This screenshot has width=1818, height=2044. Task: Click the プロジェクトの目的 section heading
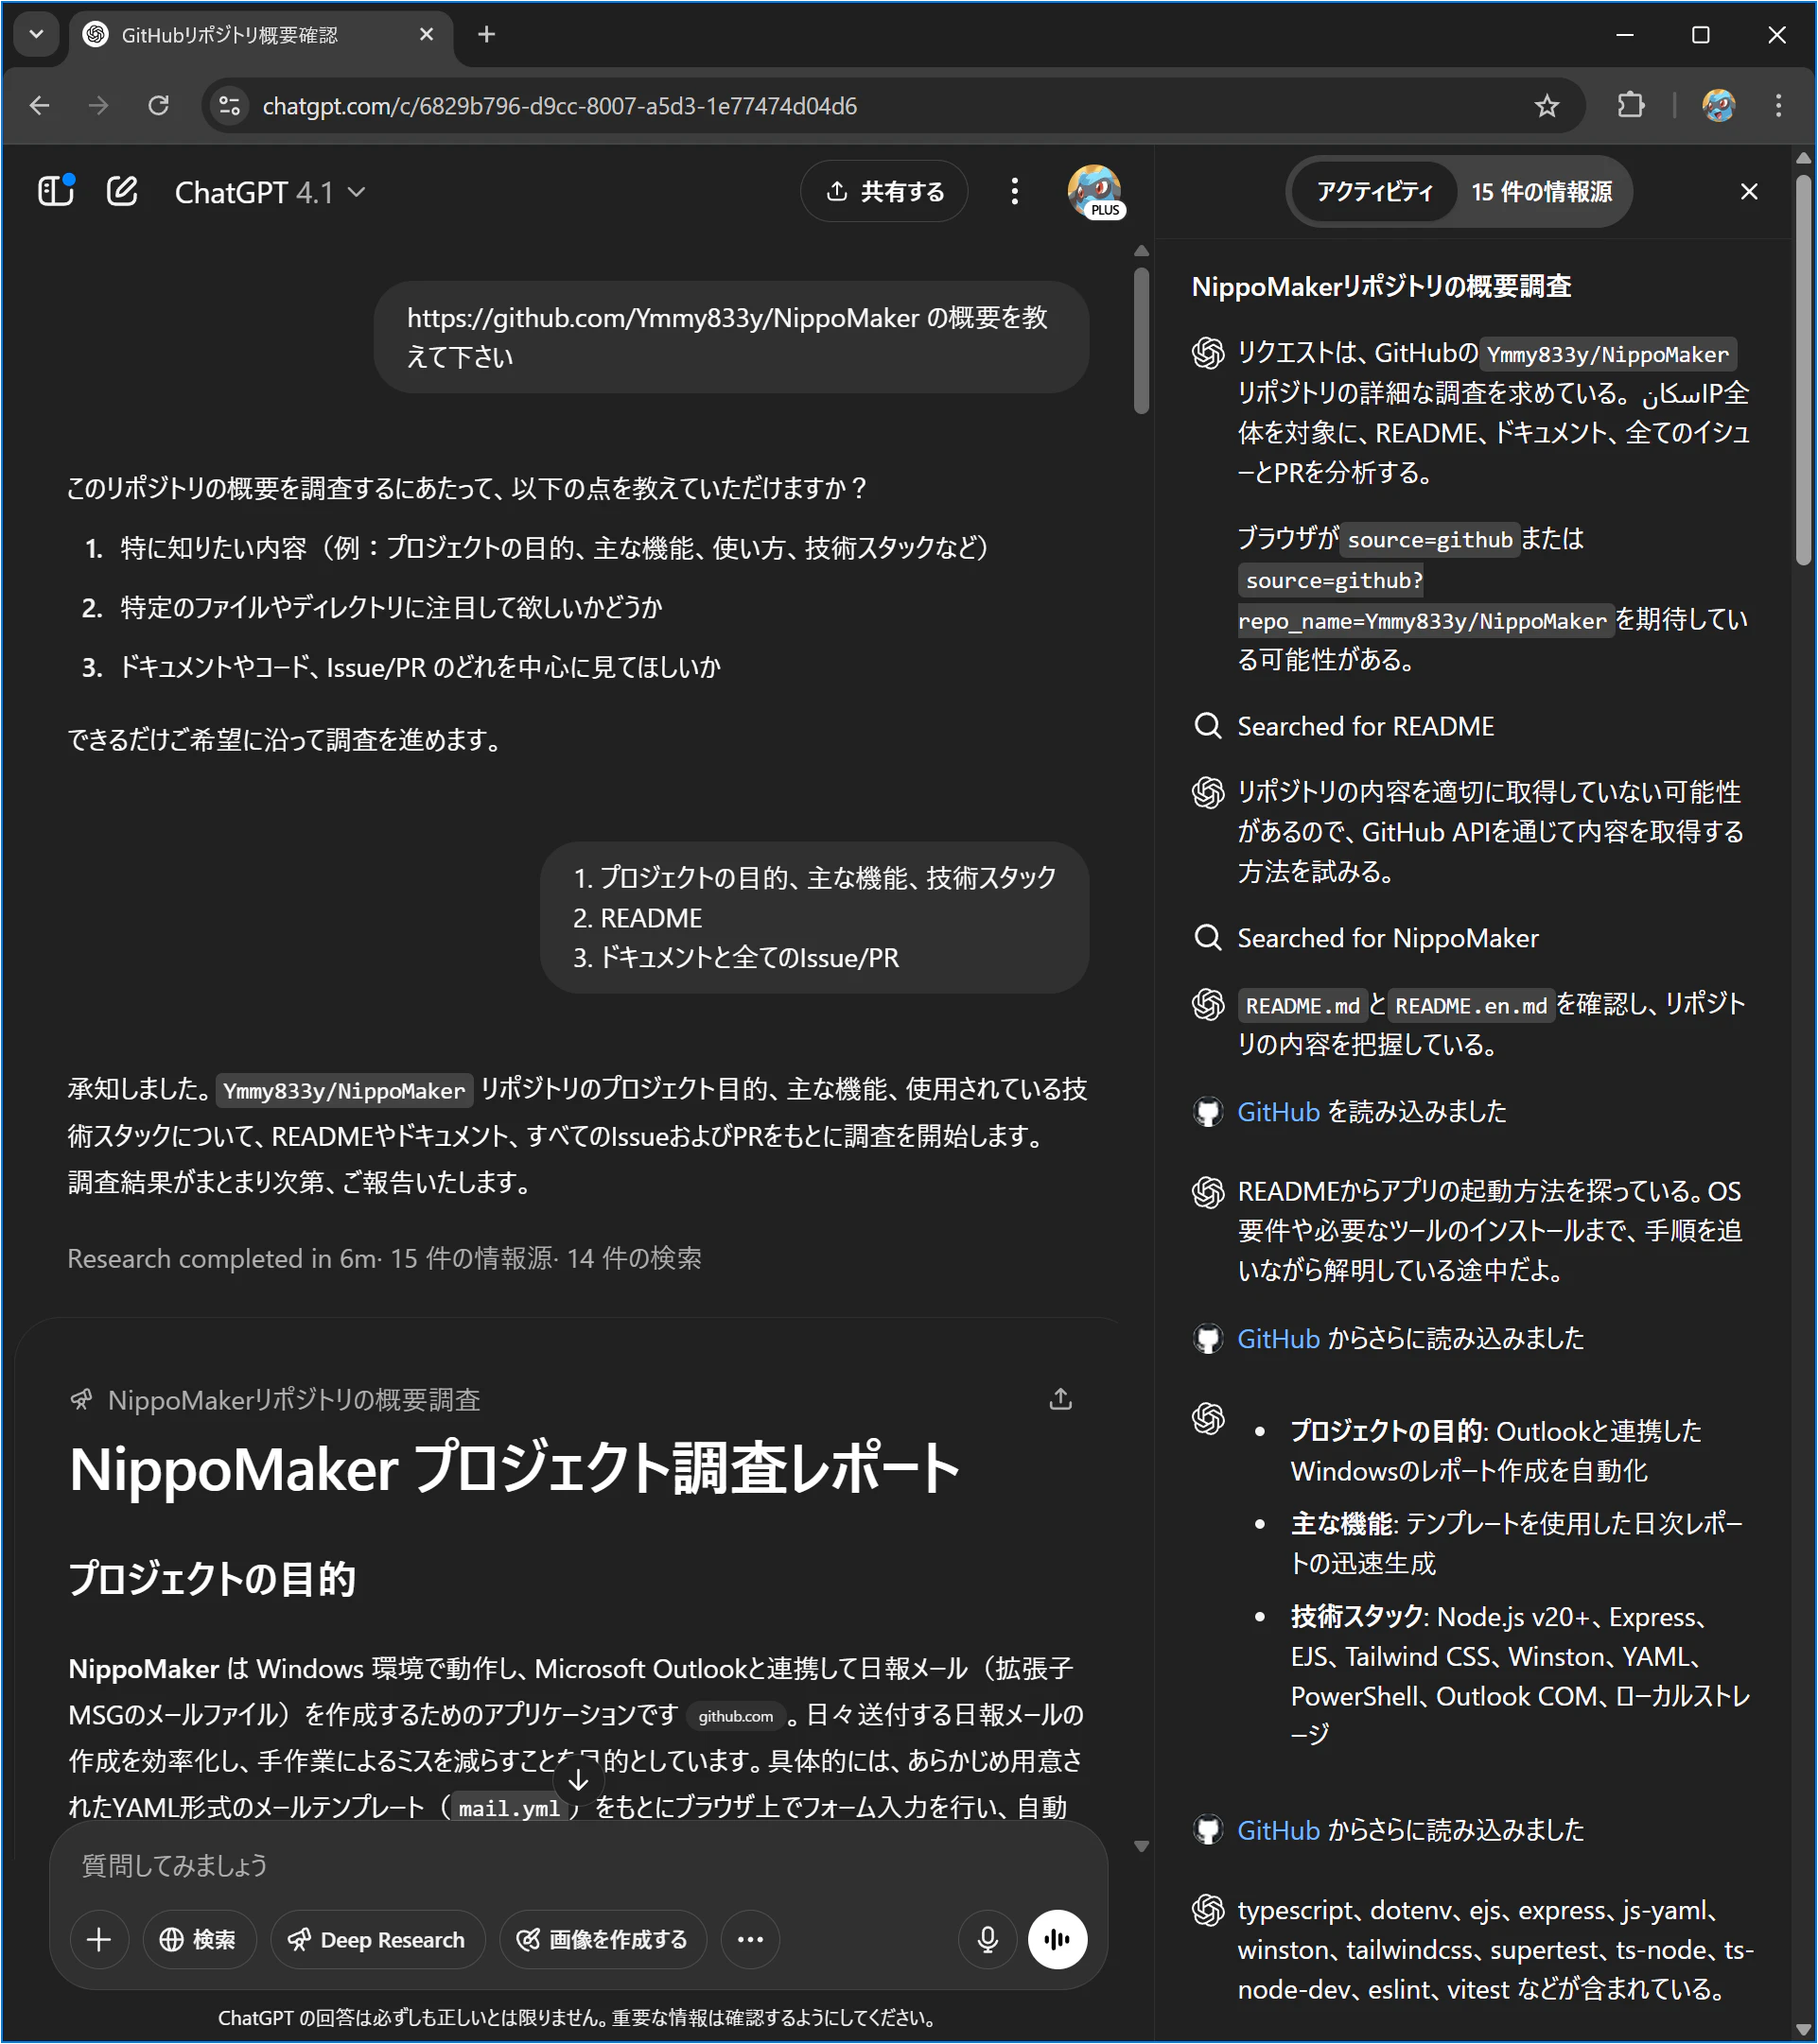(x=212, y=1579)
